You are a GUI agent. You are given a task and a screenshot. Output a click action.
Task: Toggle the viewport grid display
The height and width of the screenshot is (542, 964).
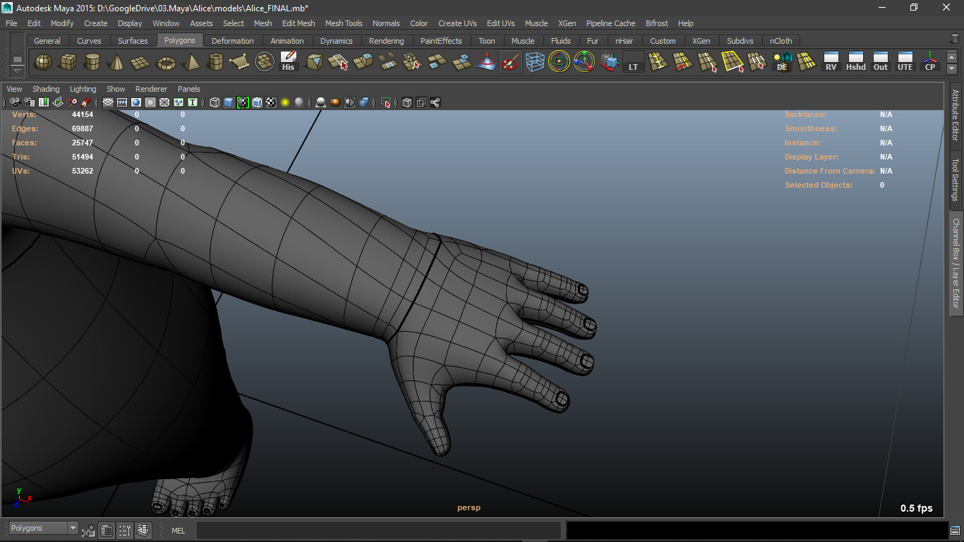108,102
